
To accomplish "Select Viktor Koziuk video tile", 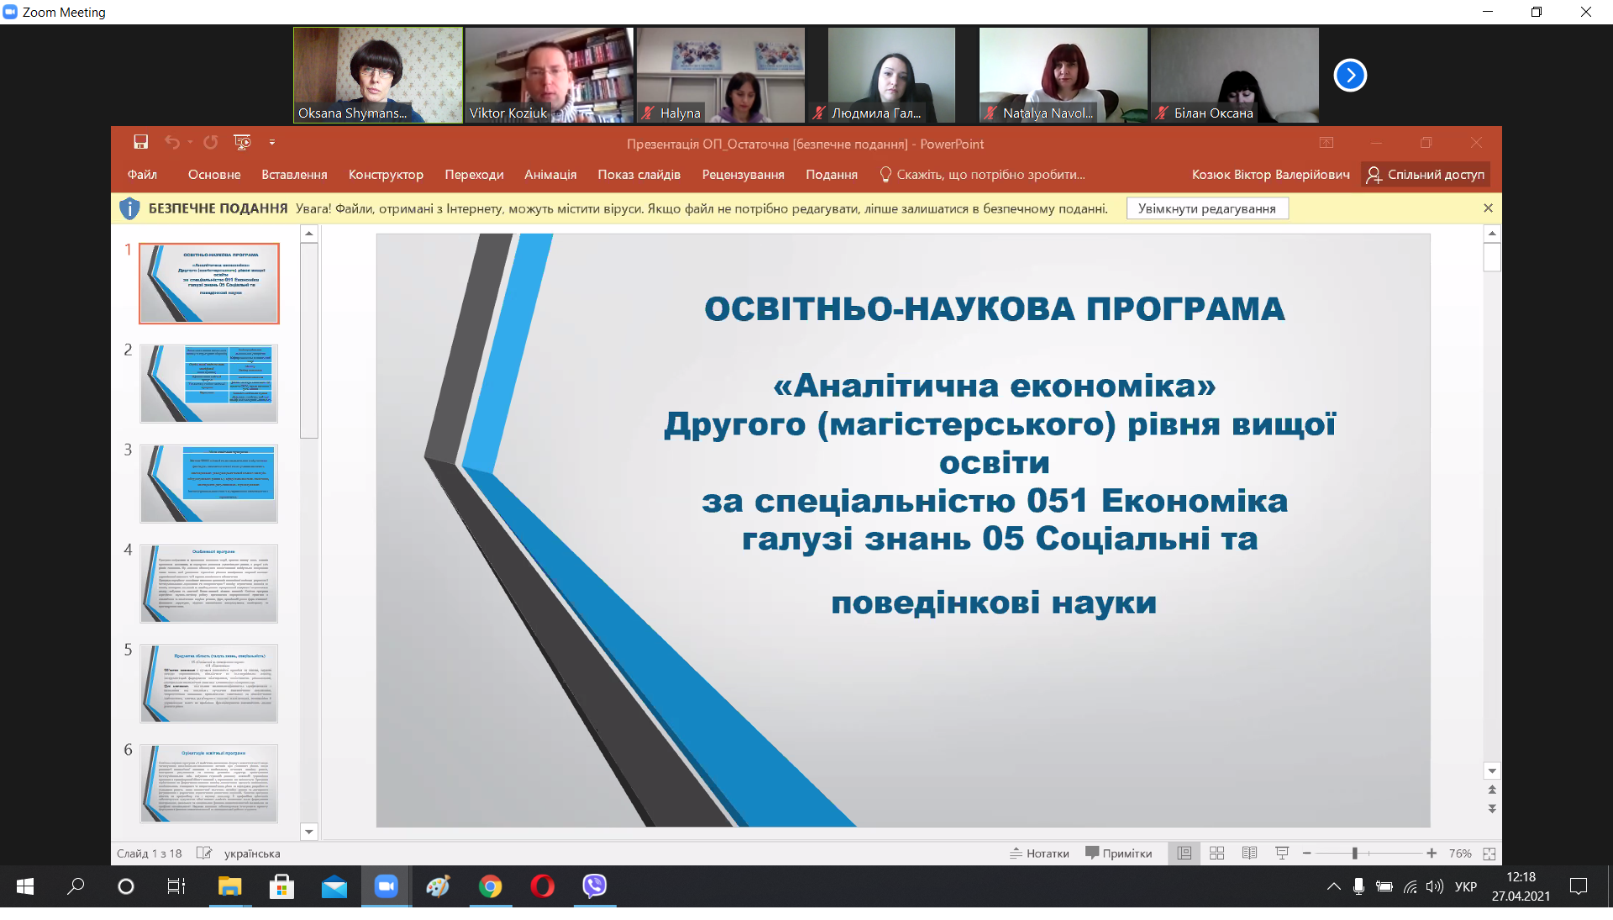I will click(549, 75).
